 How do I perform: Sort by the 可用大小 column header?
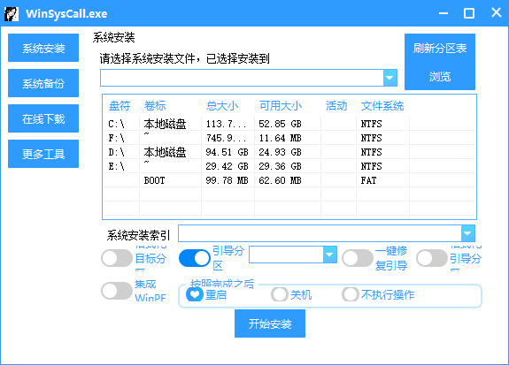281,106
